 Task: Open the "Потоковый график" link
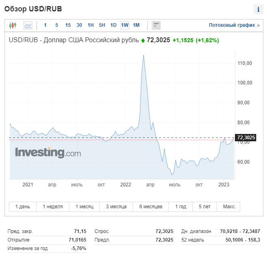234,25
